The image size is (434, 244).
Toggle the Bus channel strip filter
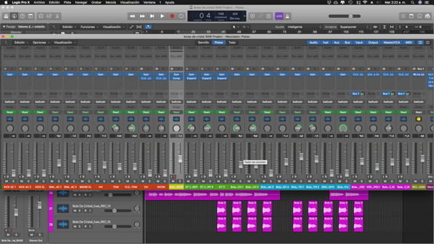click(347, 42)
